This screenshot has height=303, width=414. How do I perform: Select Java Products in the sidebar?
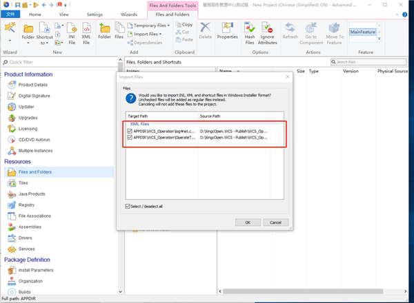click(x=32, y=194)
